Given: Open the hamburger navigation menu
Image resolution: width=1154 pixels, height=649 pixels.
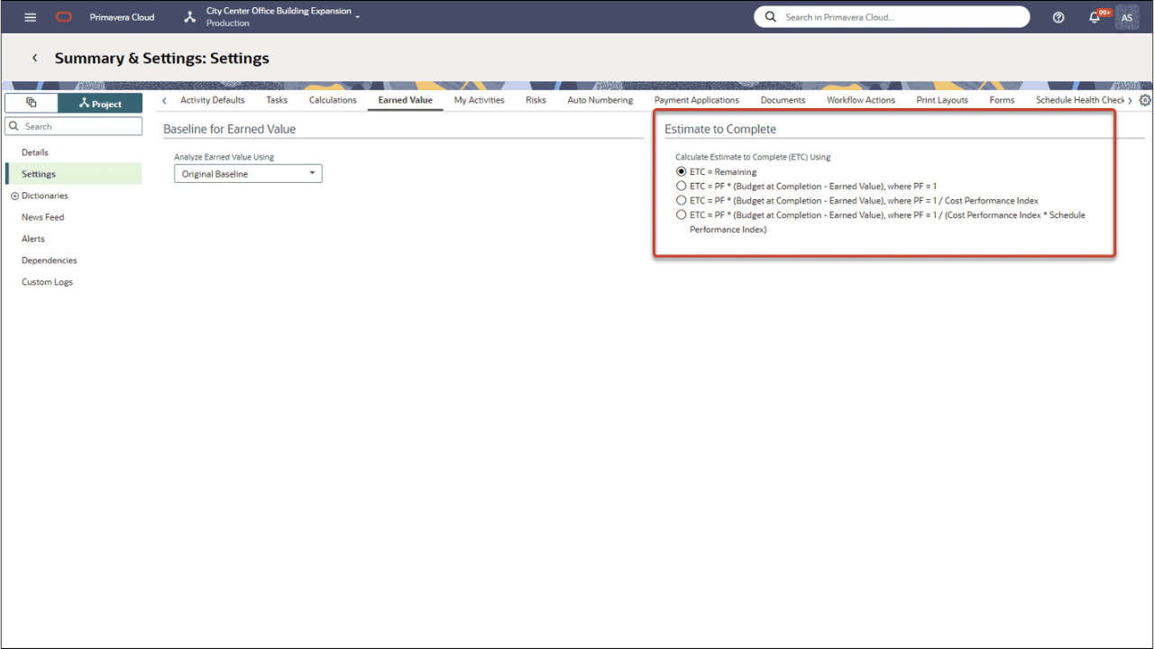Looking at the screenshot, I should click(x=30, y=17).
